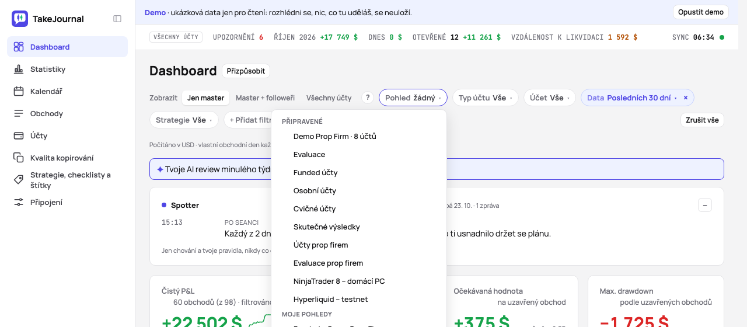The height and width of the screenshot is (327, 747).
Task: Collapse the sidebar panel icon
Action: (x=117, y=19)
